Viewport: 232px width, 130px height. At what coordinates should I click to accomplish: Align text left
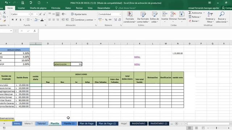[x=50, y=19]
